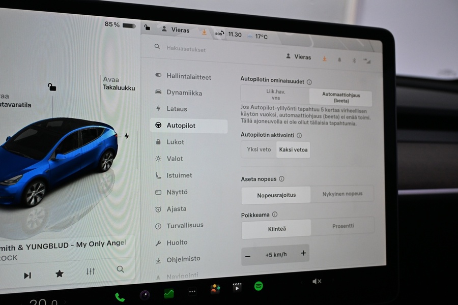
Task: Expand the app drawer with the ellipsis icon
Action: (x=192, y=291)
